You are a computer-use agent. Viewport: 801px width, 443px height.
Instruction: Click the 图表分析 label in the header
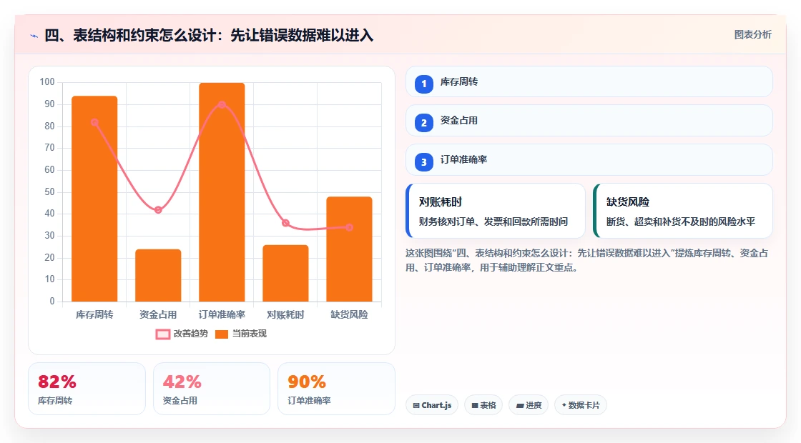pyautogui.click(x=752, y=35)
